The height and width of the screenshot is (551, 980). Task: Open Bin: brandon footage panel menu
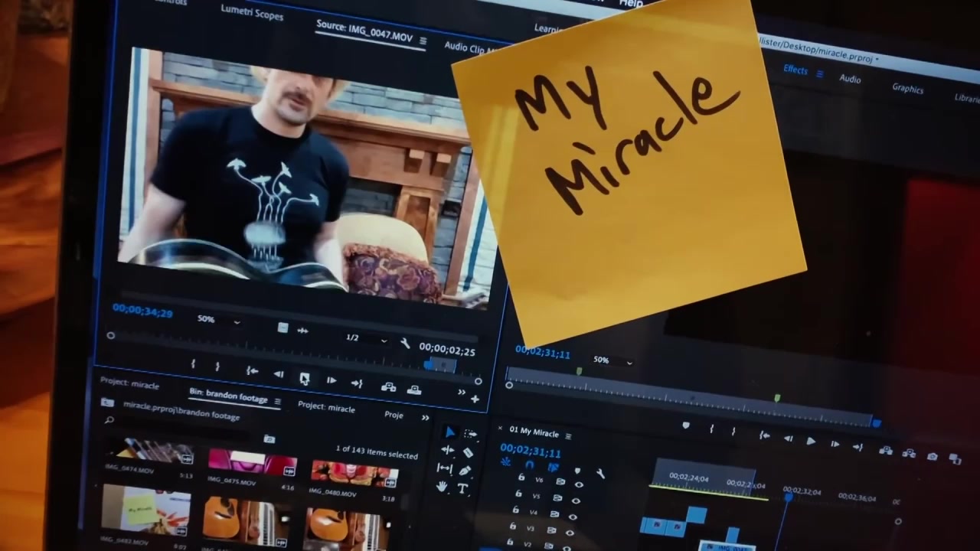[x=277, y=402]
